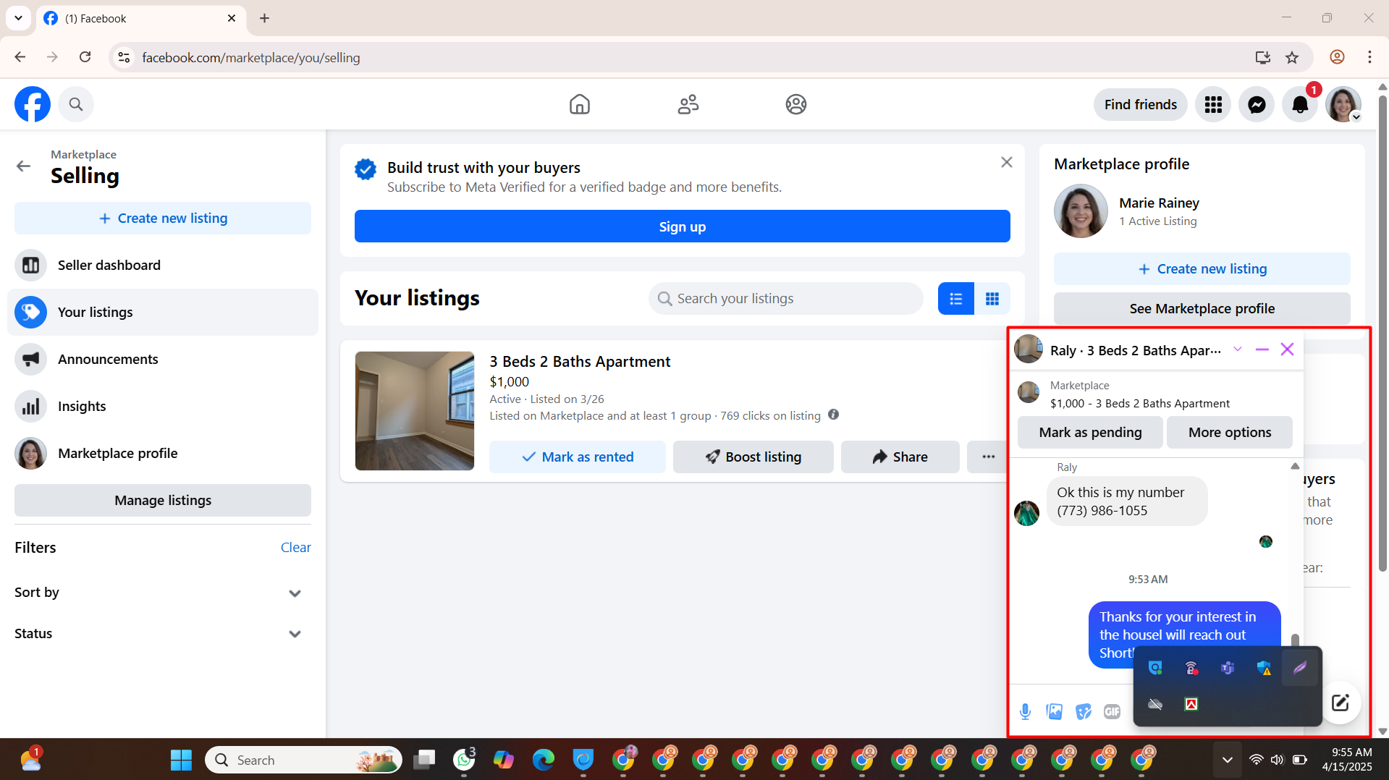Open chat settings chevron next to Raly

(1238, 349)
